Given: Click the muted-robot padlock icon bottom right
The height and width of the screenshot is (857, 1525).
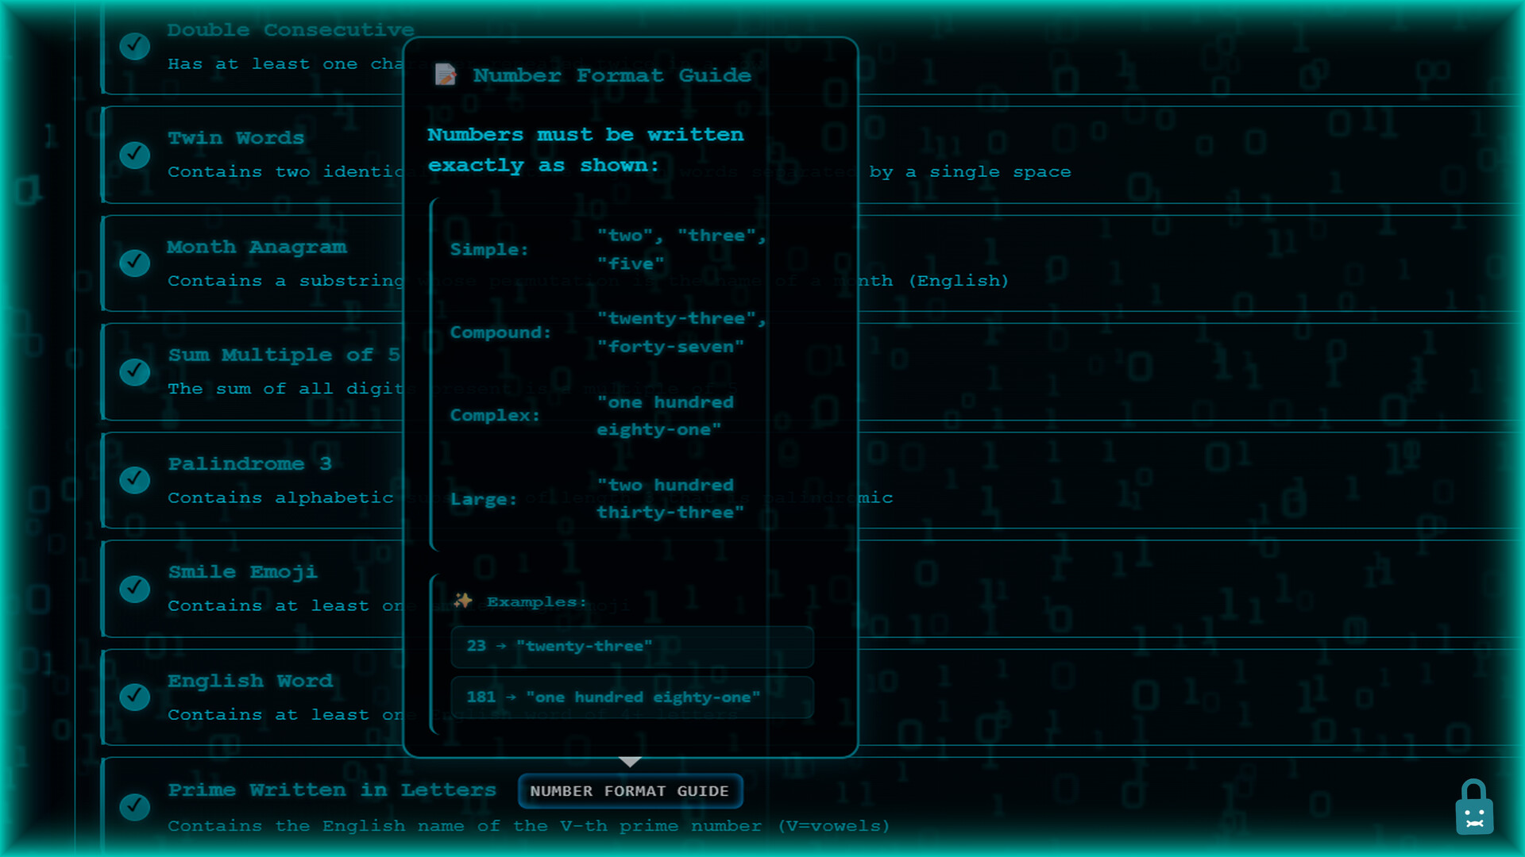Looking at the screenshot, I should coord(1475,807).
